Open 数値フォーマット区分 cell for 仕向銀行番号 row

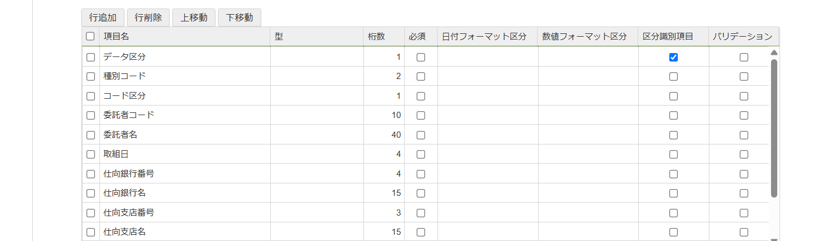(588, 174)
